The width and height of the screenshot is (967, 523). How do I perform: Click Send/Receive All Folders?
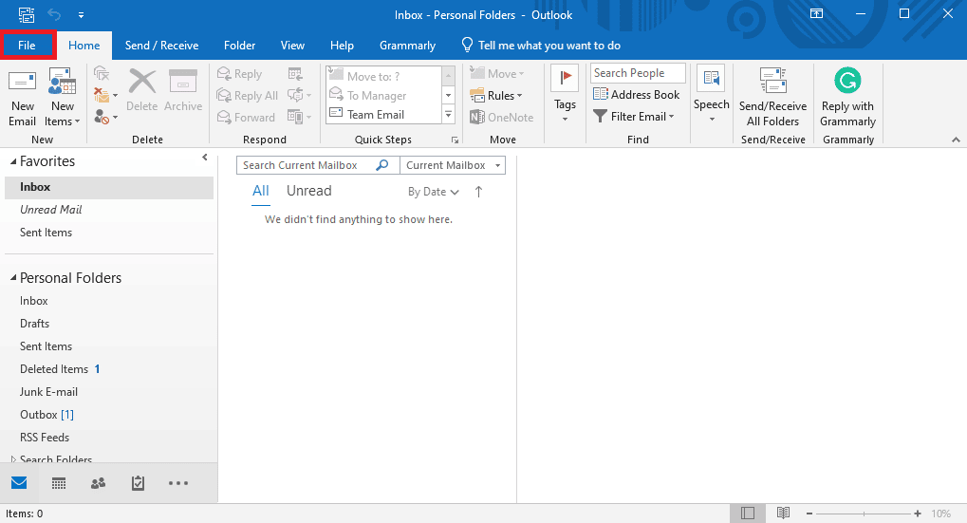pos(772,98)
